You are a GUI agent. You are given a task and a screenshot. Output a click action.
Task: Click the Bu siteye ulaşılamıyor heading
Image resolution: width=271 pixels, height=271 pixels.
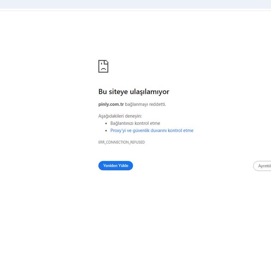point(134,92)
